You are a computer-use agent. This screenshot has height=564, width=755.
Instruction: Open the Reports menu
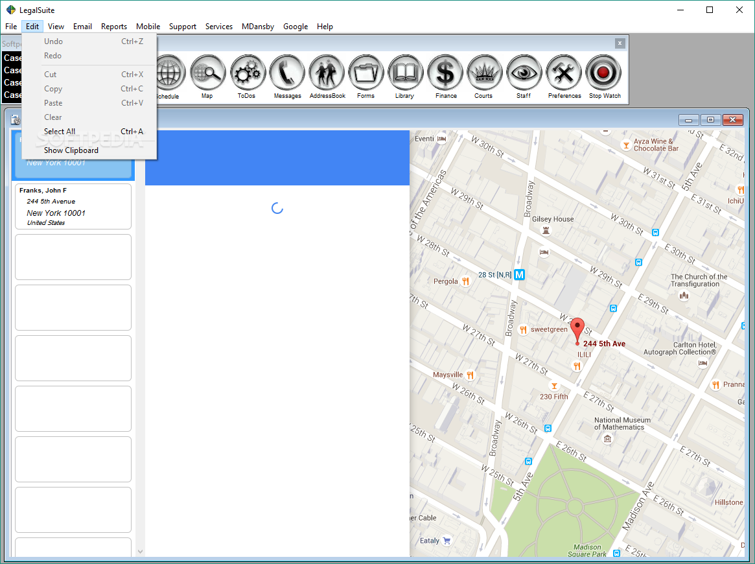(114, 27)
